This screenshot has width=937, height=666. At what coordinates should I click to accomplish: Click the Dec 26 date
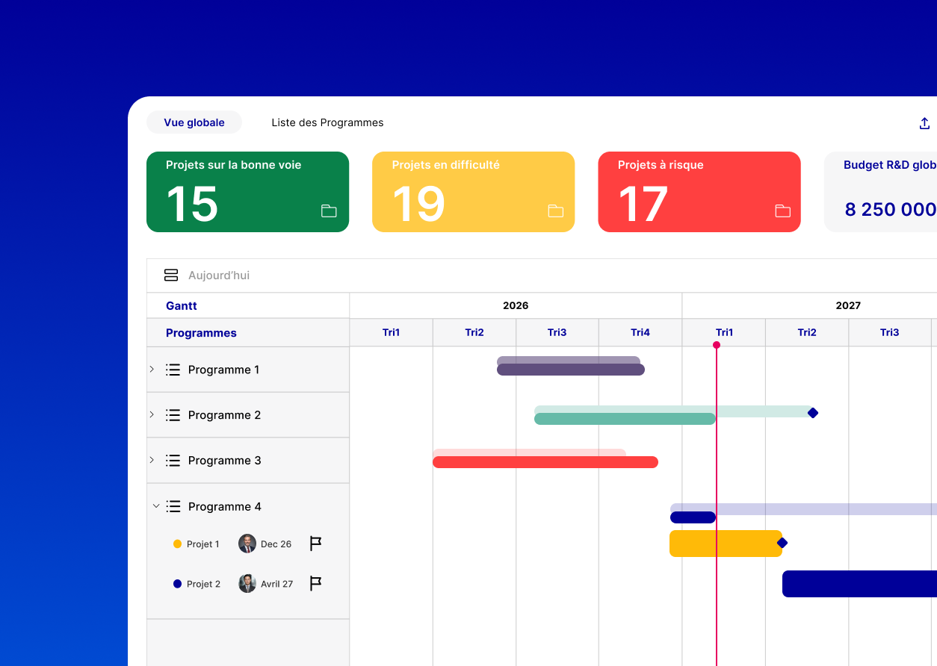276,544
